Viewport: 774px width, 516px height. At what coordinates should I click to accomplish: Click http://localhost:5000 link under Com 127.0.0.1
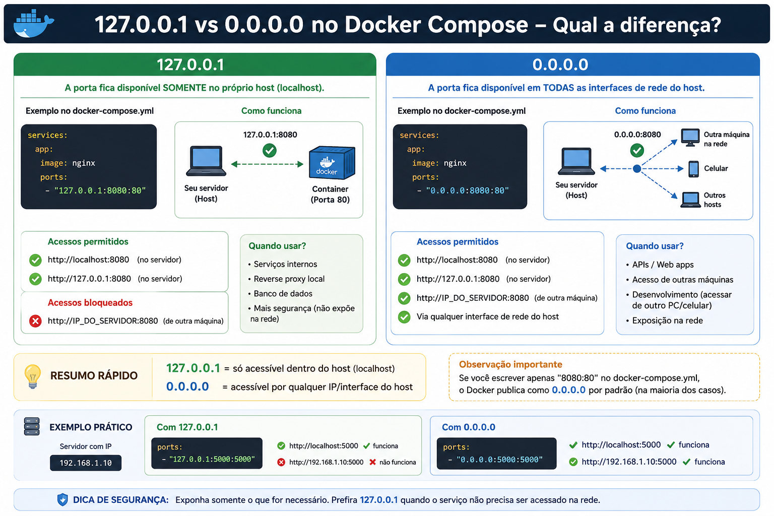tap(324, 446)
